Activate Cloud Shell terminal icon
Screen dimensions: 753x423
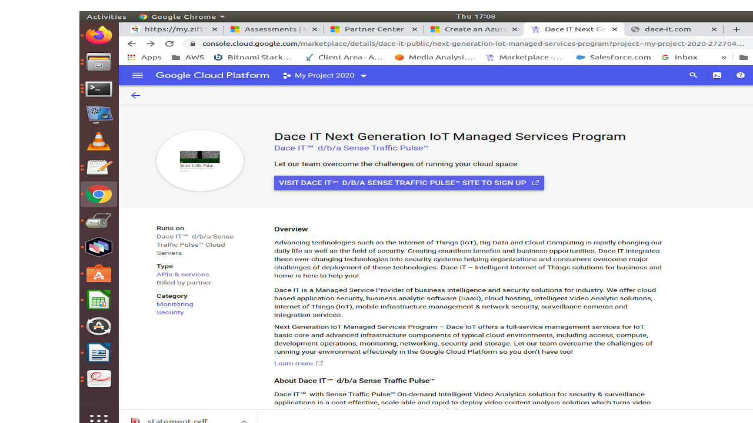717,75
